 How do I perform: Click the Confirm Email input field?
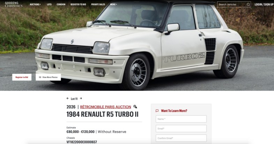[x=181, y=138]
